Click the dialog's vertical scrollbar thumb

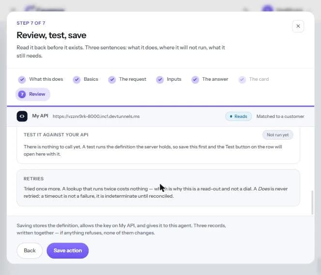312,203
